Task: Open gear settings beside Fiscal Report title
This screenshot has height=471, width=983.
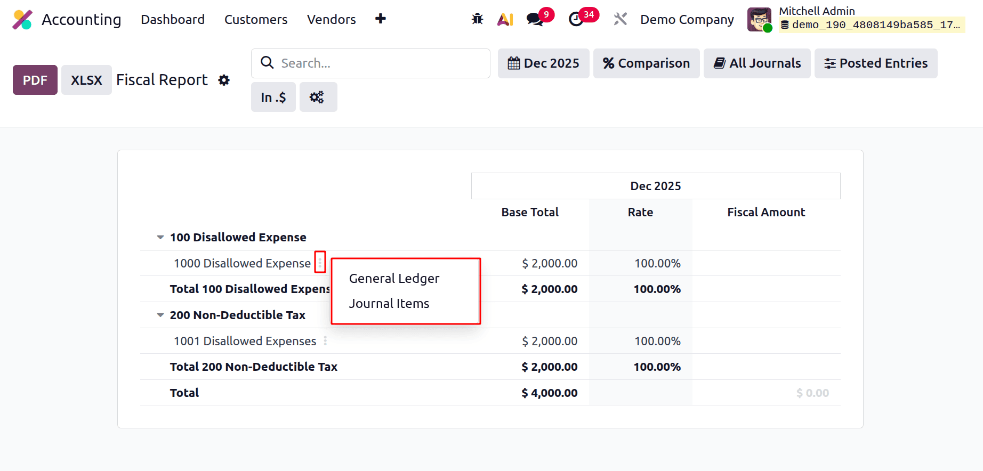Action: (224, 80)
